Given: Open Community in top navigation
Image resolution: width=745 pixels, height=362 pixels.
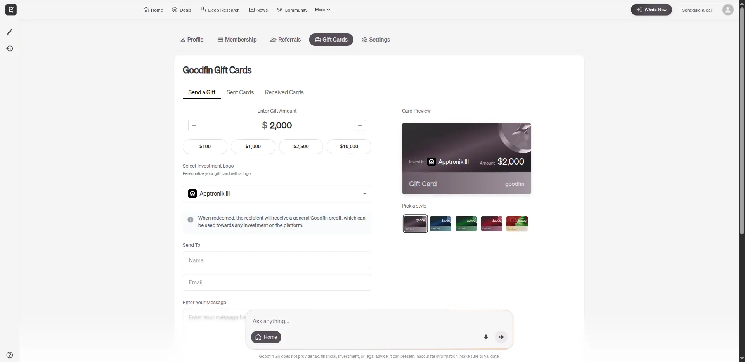Looking at the screenshot, I should (292, 10).
